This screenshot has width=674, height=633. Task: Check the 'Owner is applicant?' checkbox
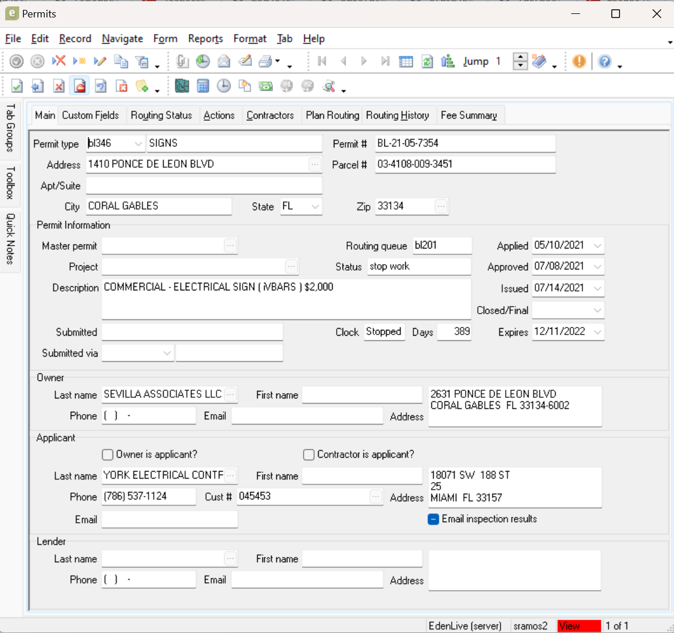(107, 455)
